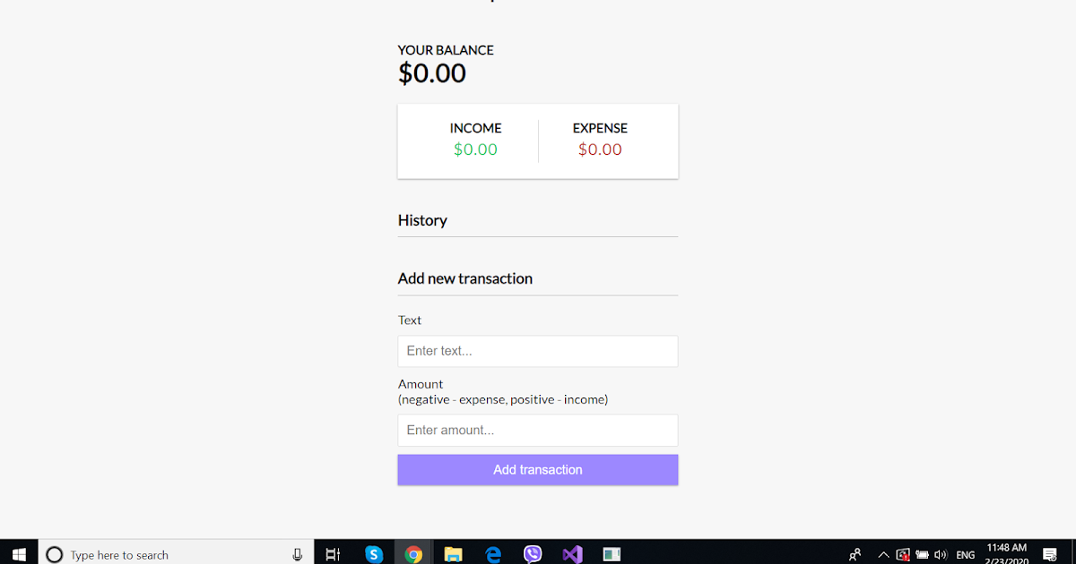This screenshot has height=564, width=1076.
Task: Open the calendar from the clock
Action: (1006, 553)
